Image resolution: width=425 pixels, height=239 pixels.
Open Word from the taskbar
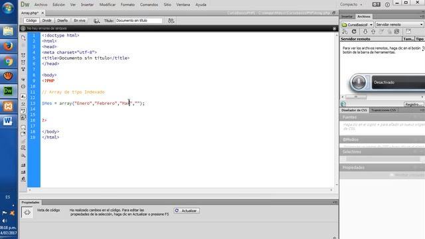click(8, 121)
